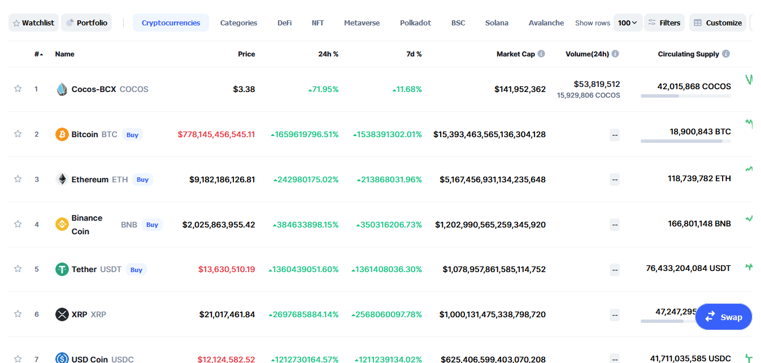Screen dimensions: 761x363
Task: Open Market Cap info tooltip icon
Action: click(541, 54)
